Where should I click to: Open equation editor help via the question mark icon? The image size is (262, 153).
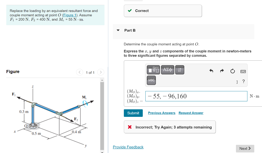[243, 81]
